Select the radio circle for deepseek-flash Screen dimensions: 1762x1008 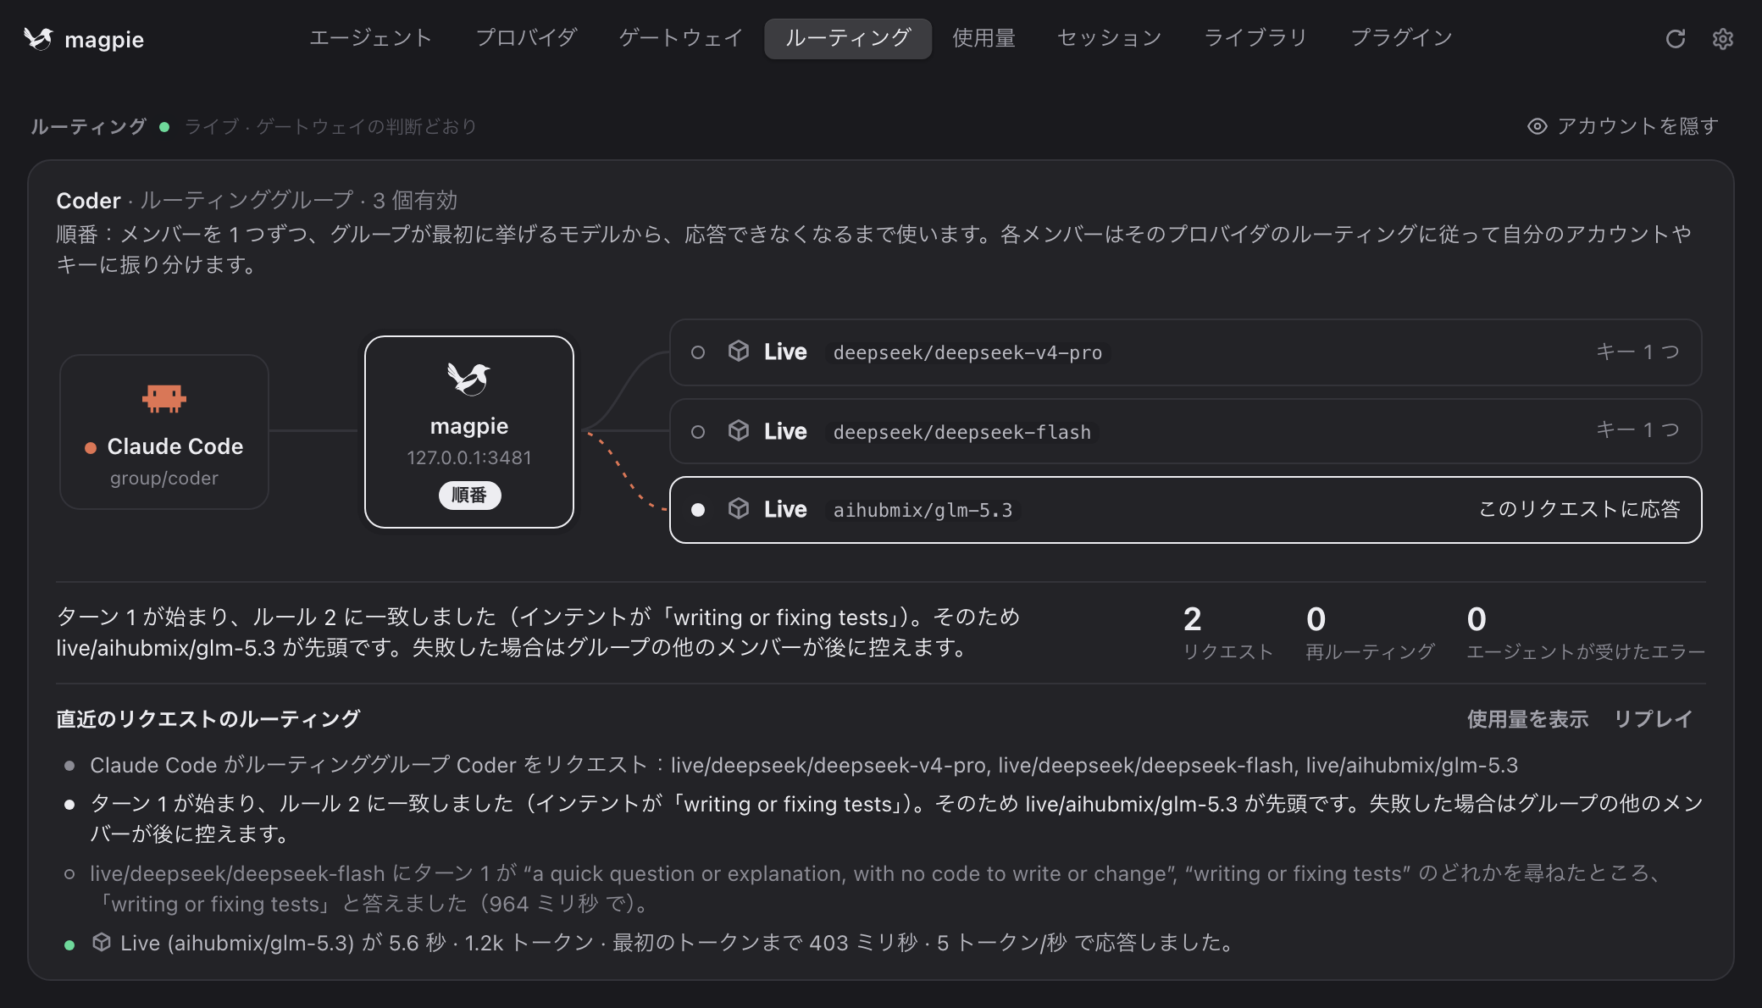tap(698, 432)
